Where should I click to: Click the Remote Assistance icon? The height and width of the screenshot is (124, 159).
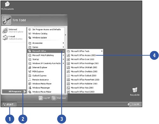pos(30,79)
